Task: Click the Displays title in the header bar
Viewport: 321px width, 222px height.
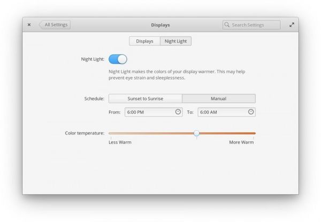Action: [160, 25]
